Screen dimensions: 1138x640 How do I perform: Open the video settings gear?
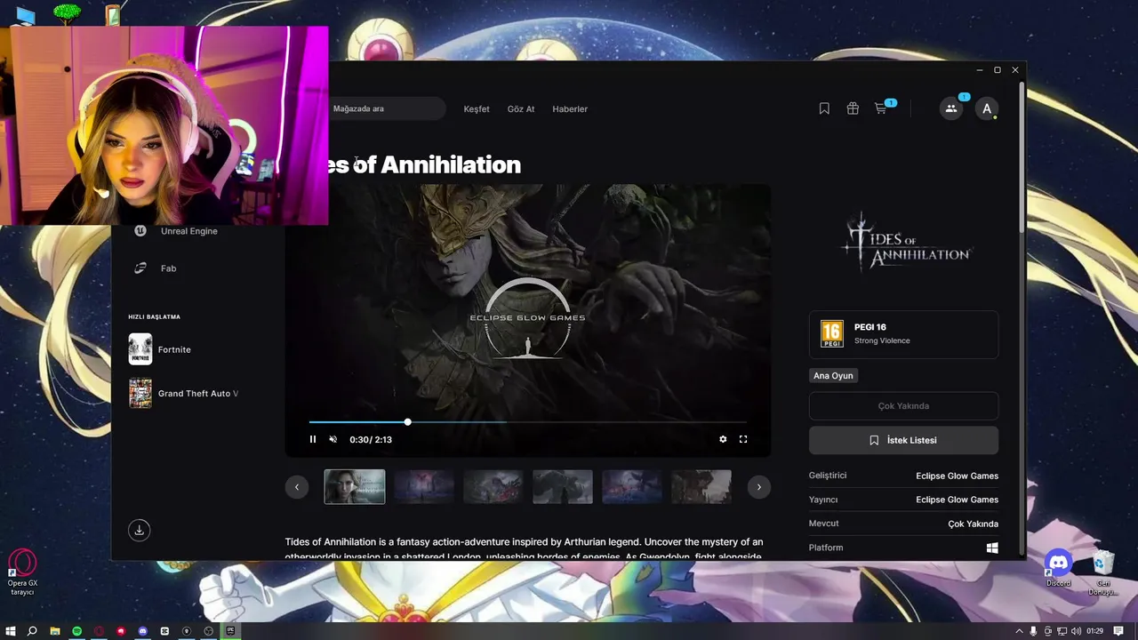723,439
